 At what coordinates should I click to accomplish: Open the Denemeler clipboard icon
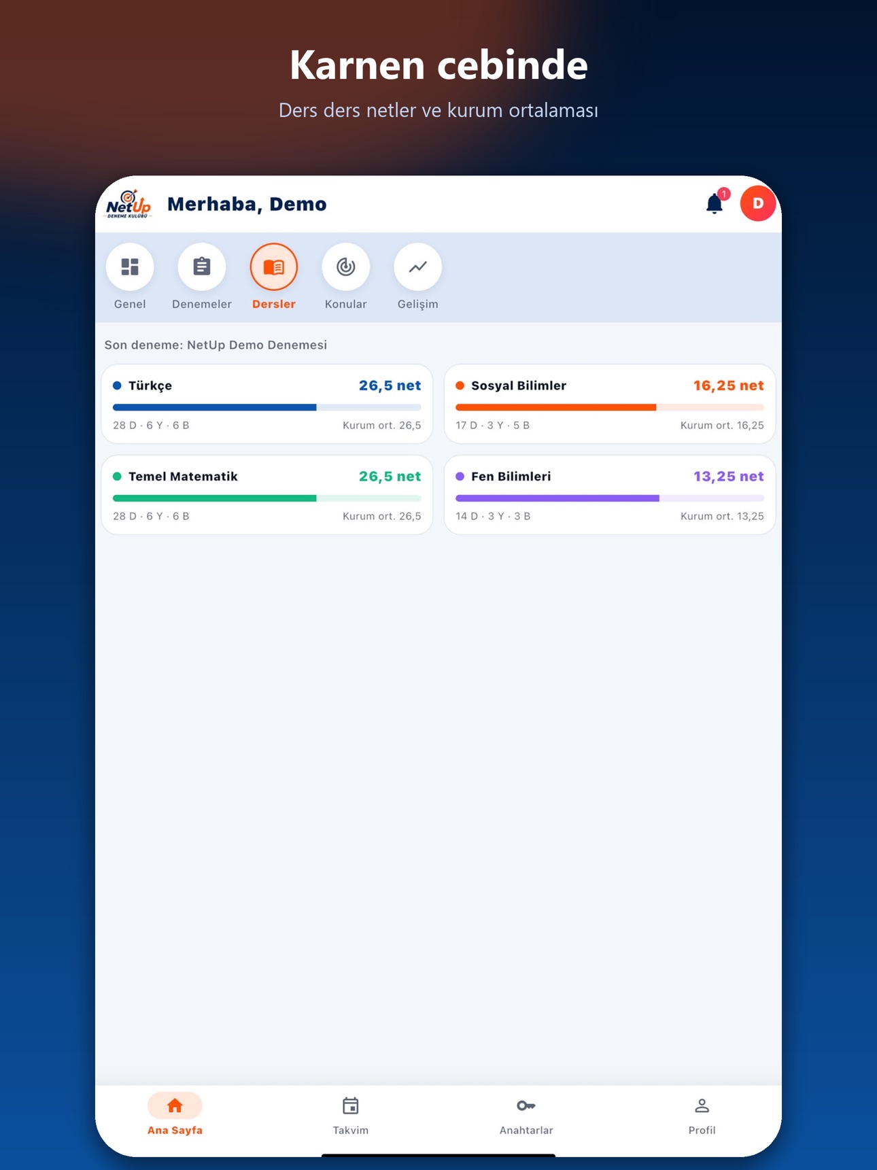(x=202, y=266)
